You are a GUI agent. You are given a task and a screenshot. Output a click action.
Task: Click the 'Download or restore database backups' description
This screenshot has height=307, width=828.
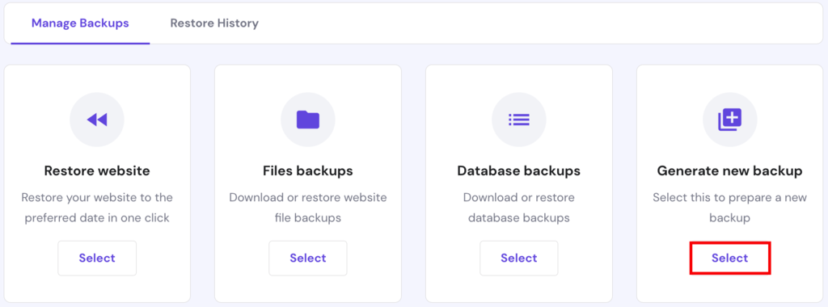pyautogui.click(x=519, y=208)
